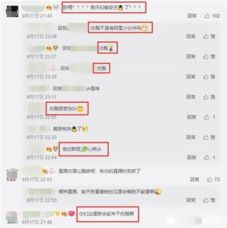This screenshot has width=227, height=228.
Task: Like the 优酷瑟瑟发抖 comment at 22:55
Action: point(206,117)
